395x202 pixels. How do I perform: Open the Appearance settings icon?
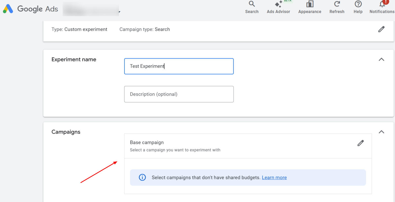coord(310,4)
